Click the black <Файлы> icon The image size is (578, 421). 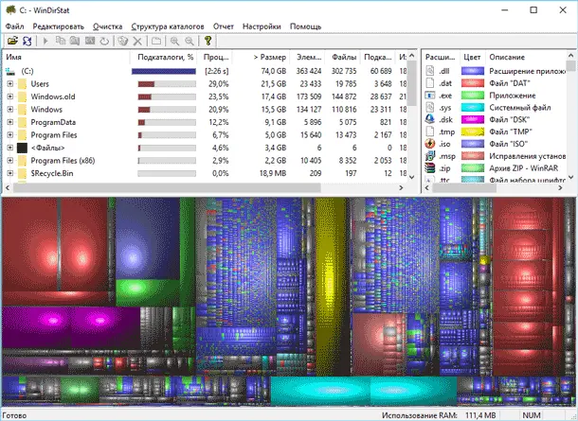[x=22, y=148]
